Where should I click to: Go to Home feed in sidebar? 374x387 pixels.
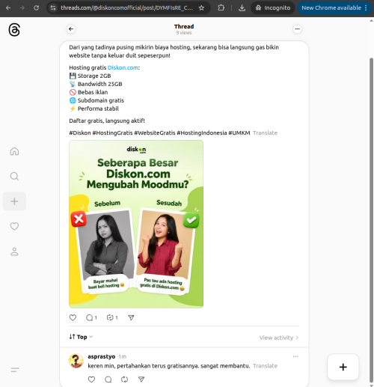click(x=14, y=151)
